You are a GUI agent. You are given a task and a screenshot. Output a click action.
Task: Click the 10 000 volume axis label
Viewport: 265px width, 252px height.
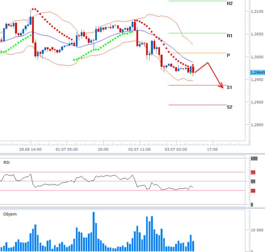pyautogui.click(x=257, y=230)
